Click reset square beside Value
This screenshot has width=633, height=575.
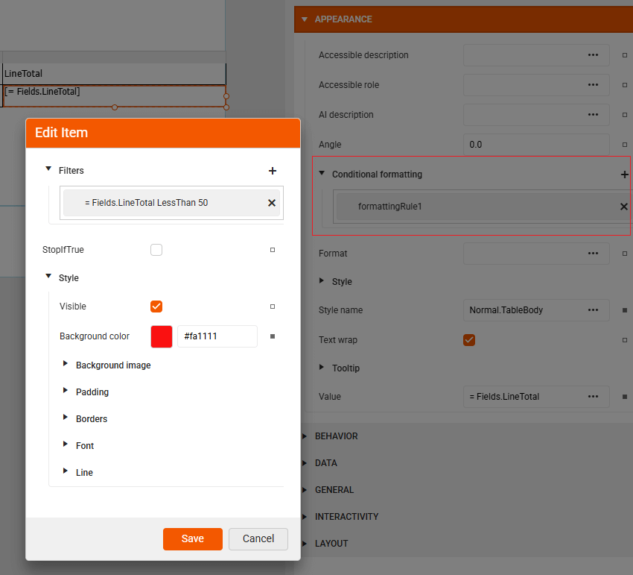(x=625, y=397)
